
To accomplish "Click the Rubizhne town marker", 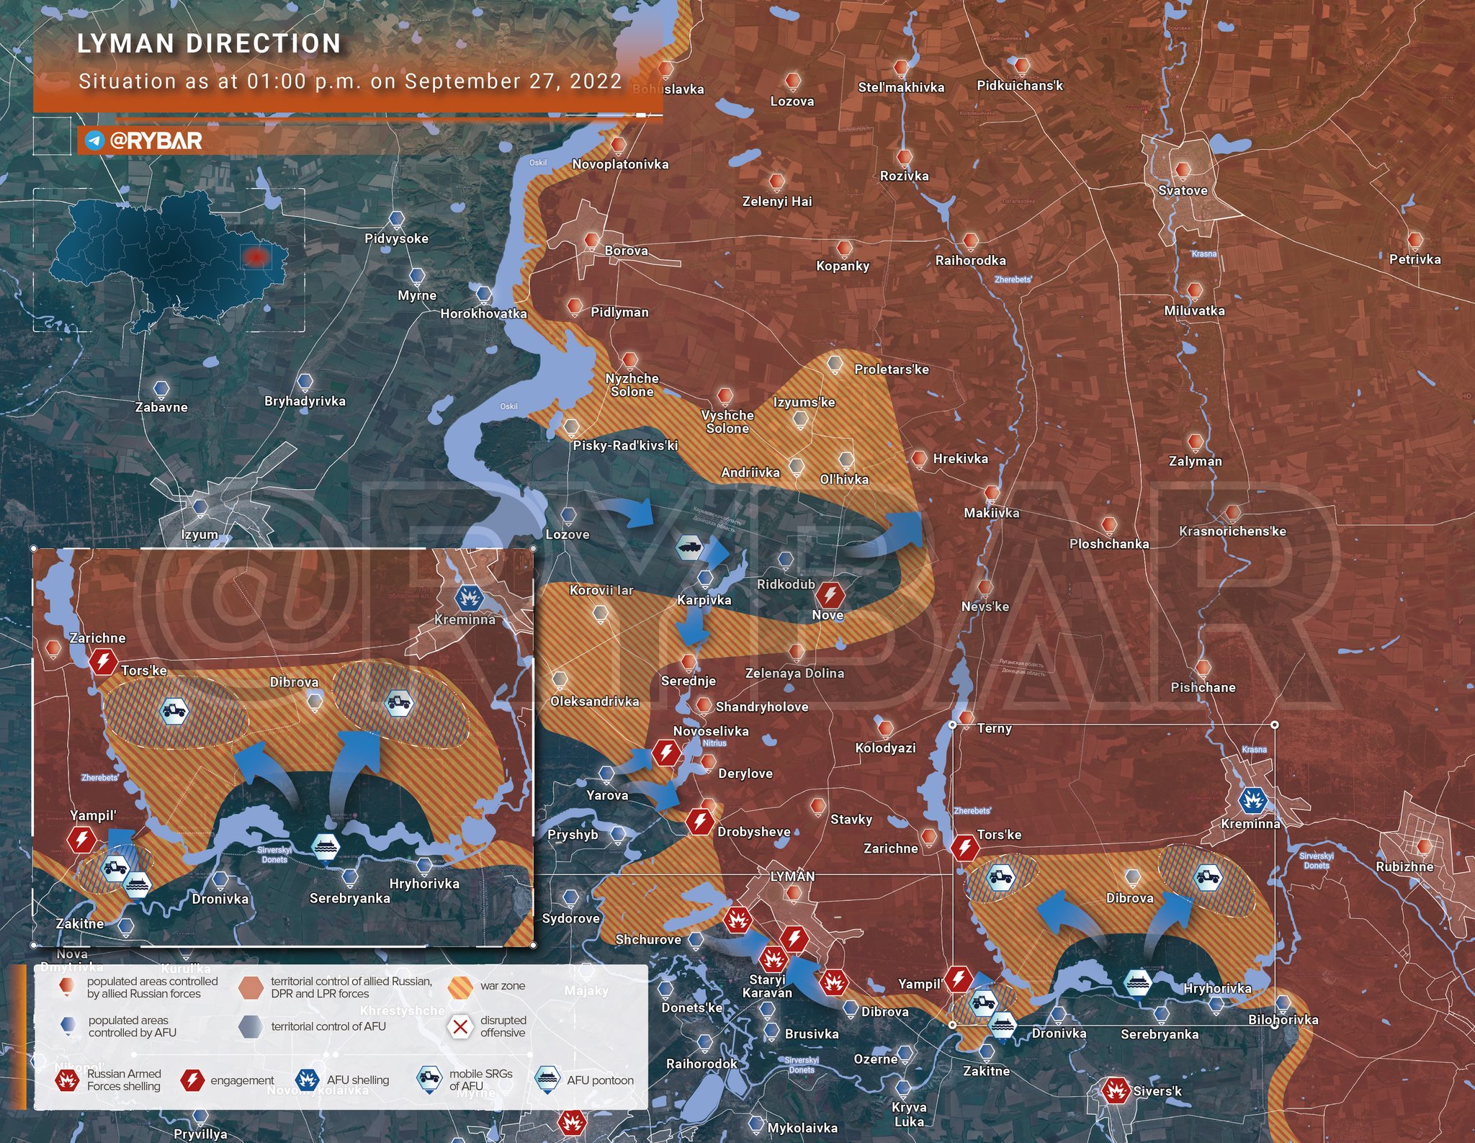I will pos(1424,848).
